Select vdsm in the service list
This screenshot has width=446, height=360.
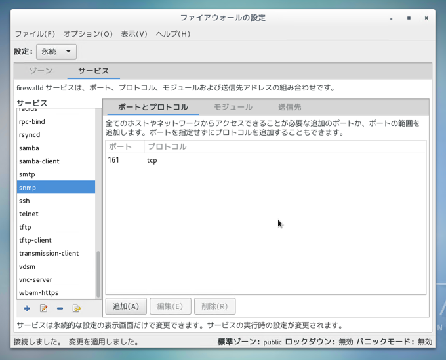coord(56,266)
